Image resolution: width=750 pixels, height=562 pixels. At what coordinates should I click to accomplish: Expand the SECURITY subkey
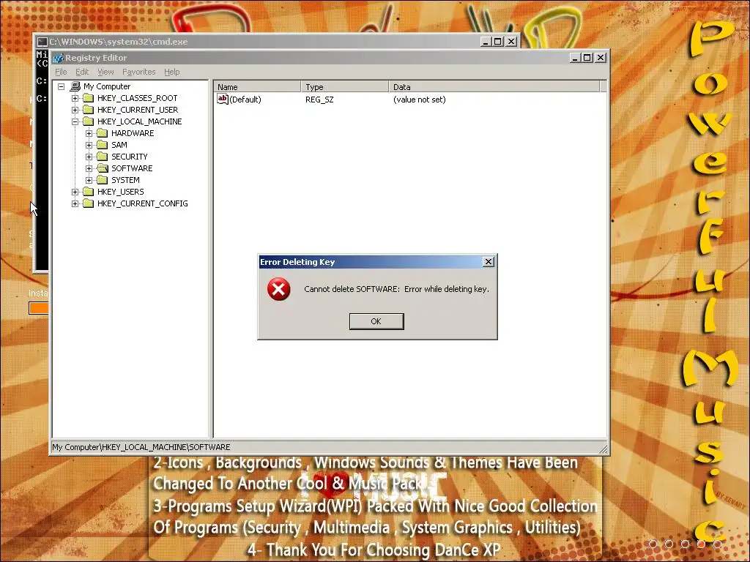89,157
